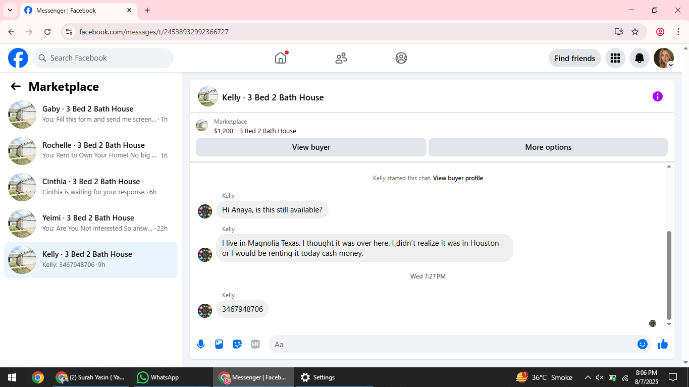Open the Windows notification center
The height and width of the screenshot is (387, 689).
click(x=673, y=377)
